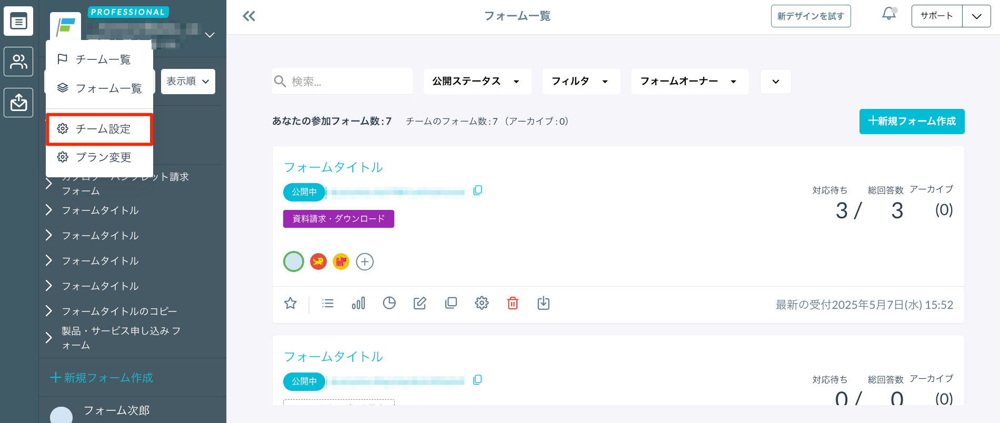
Task: Click the red member avatar circle
Action: (318, 261)
